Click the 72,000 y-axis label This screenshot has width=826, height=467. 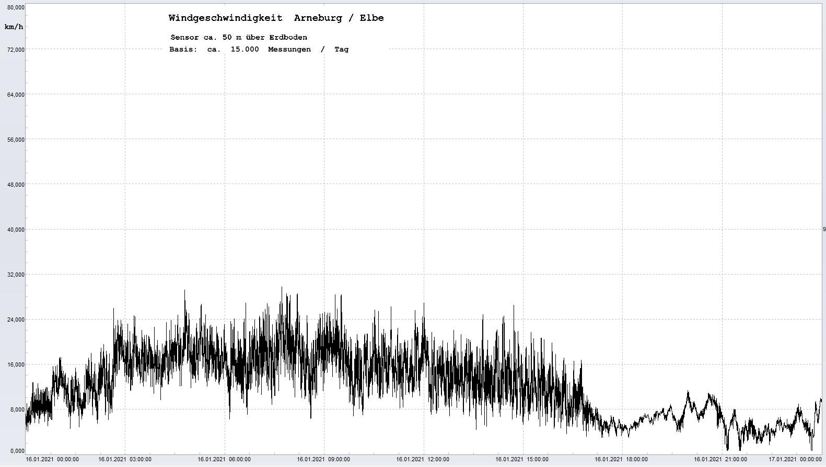(x=16, y=50)
